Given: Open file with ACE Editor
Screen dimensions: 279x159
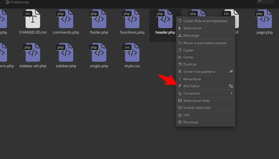Looking at the screenshot, I should coord(205,86).
